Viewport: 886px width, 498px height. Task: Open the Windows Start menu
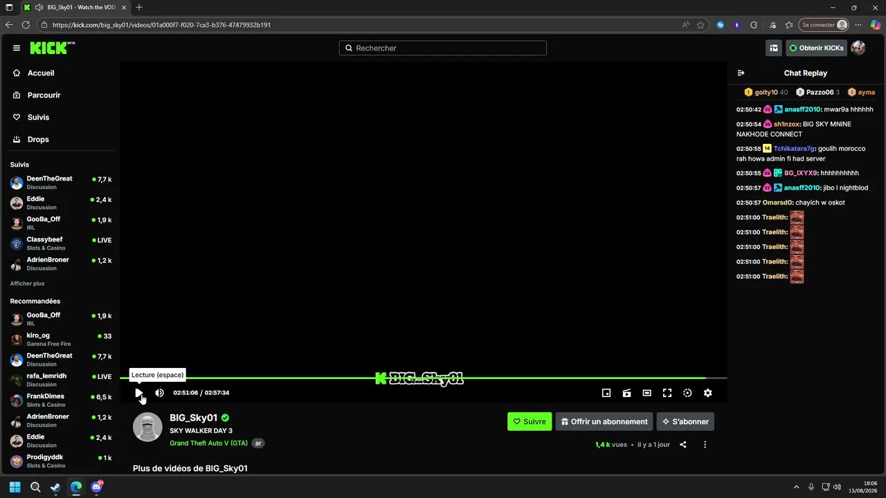[15, 487]
